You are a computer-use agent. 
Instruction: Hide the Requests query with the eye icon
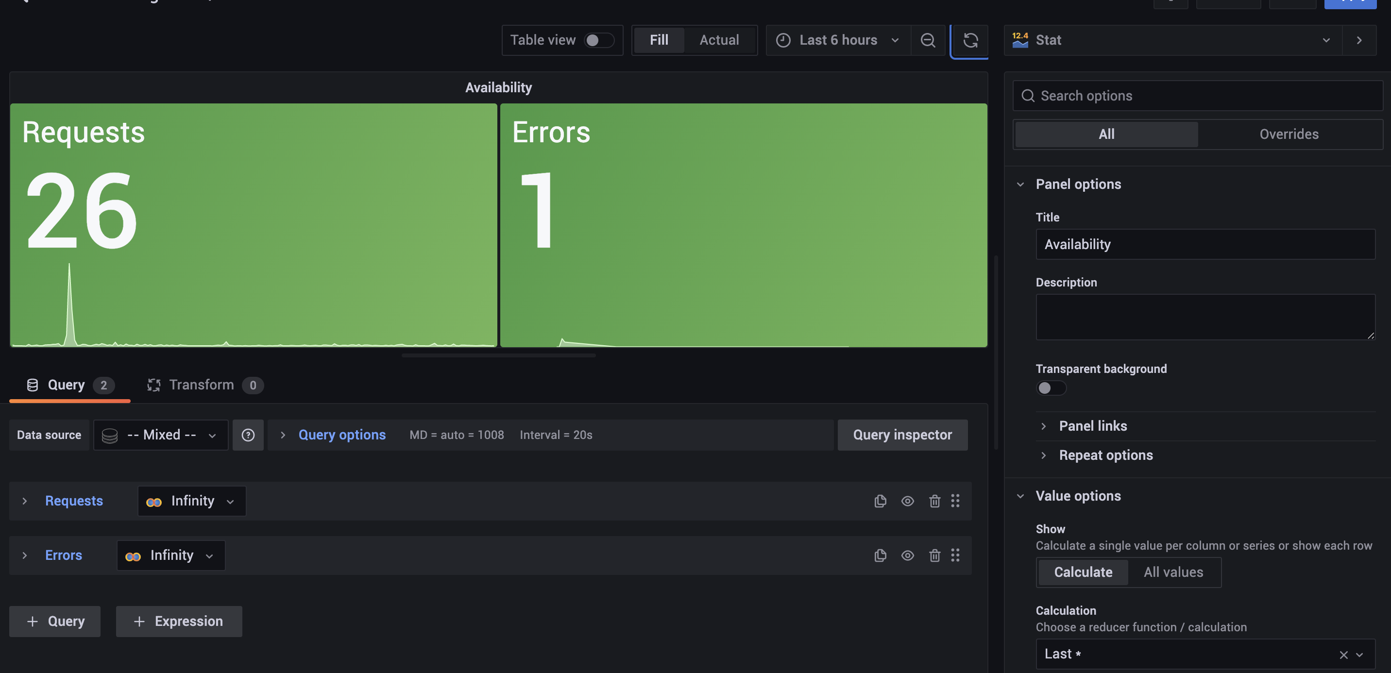tap(907, 501)
